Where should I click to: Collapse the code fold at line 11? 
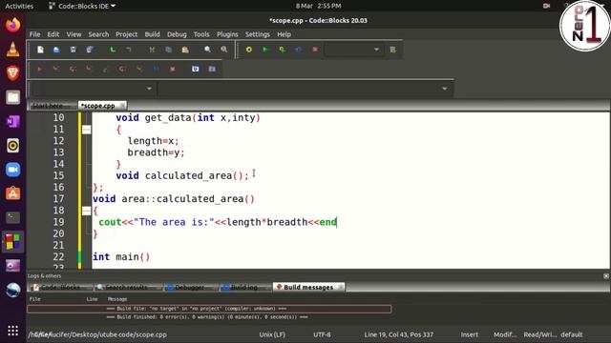click(x=87, y=130)
